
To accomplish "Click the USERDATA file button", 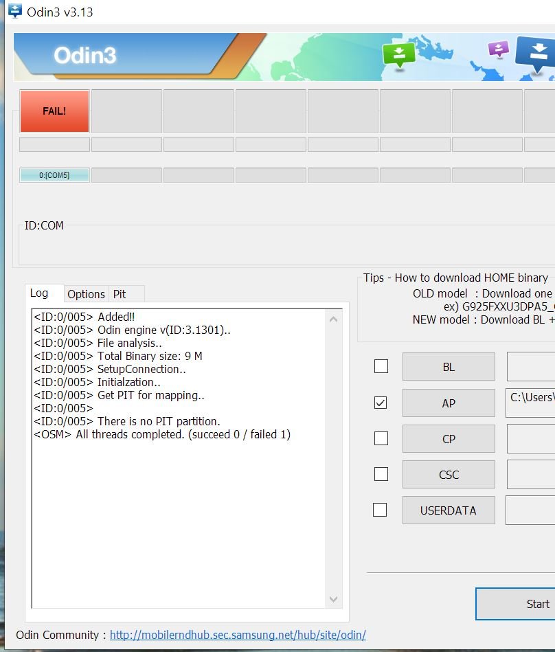I will point(449,510).
